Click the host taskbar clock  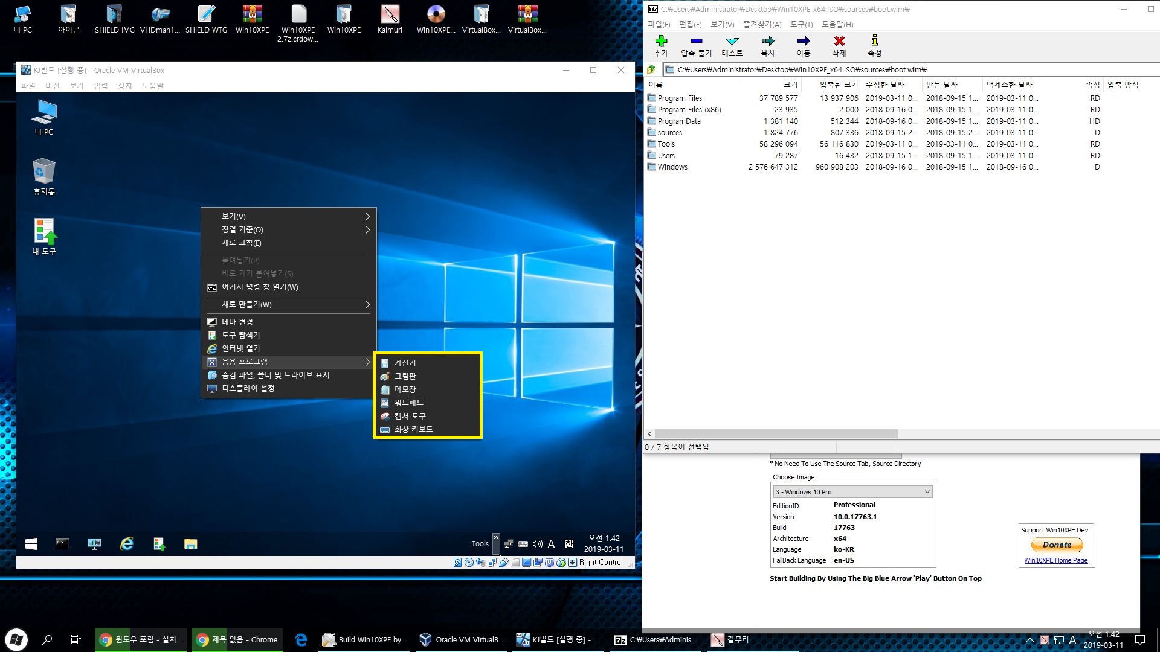pyautogui.click(x=1103, y=639)
